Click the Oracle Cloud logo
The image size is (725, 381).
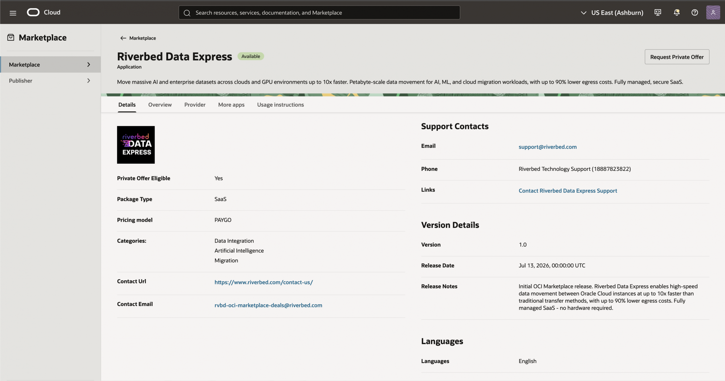(33, 12)
